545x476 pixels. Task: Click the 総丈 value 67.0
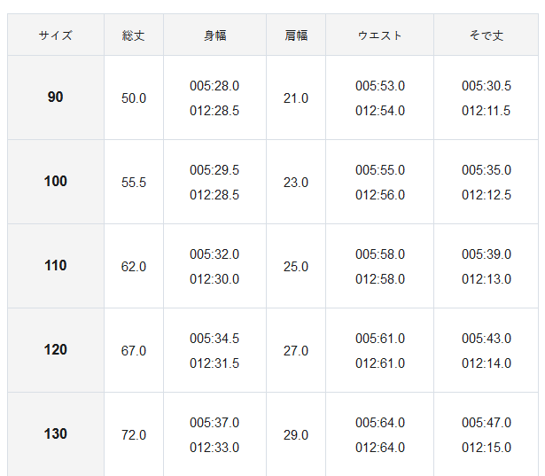coord(134,351)
